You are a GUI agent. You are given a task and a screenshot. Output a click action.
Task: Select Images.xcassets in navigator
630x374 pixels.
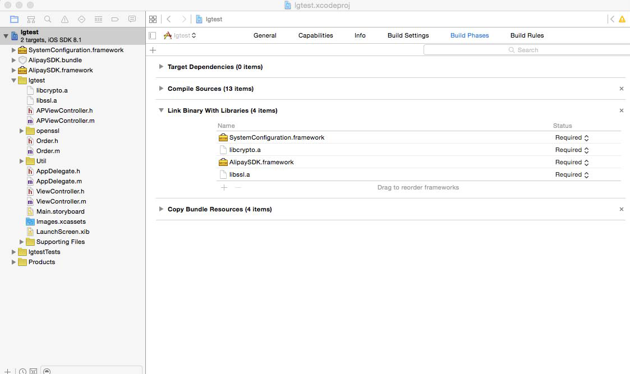pyautogui.click(x=61, y=221)
